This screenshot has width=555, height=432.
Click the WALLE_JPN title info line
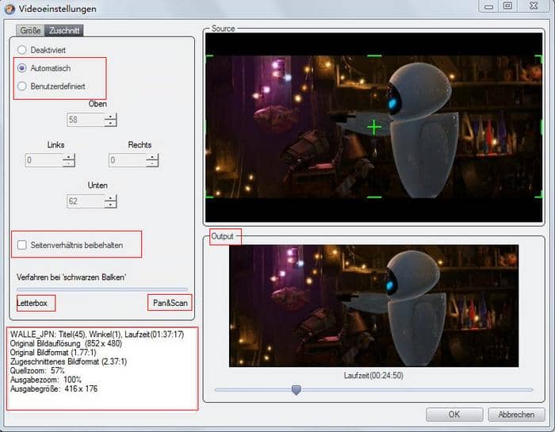97,335
